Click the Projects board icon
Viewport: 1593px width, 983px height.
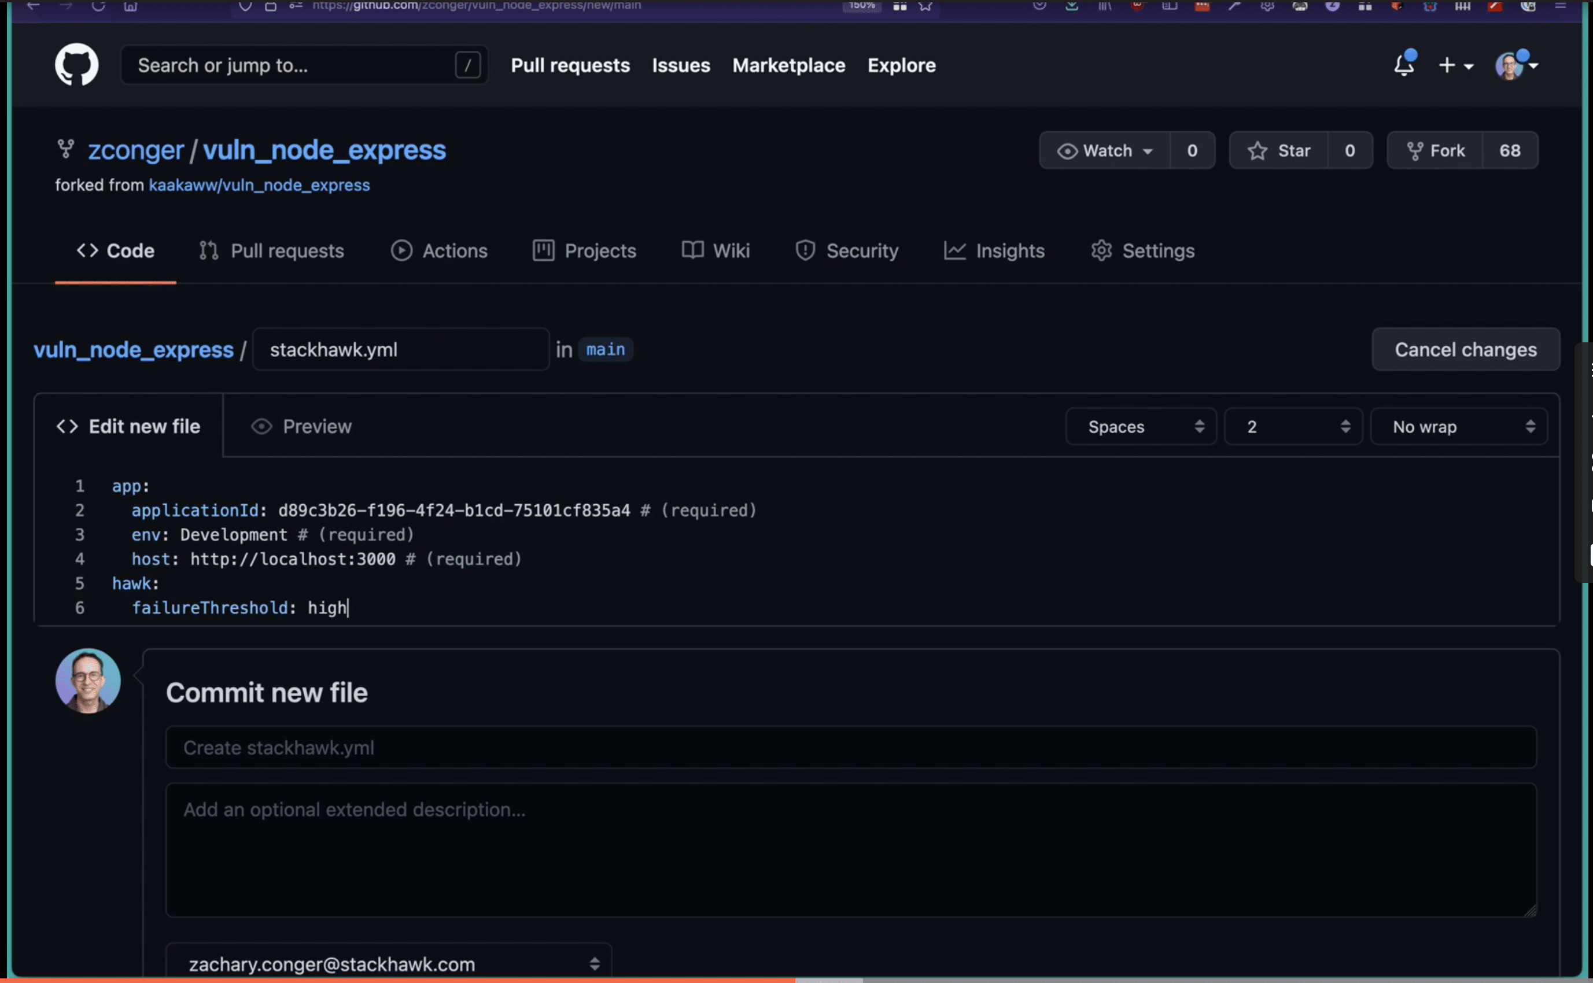[543, 250]
